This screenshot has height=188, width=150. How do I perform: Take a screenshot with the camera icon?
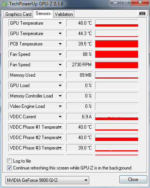142,13
